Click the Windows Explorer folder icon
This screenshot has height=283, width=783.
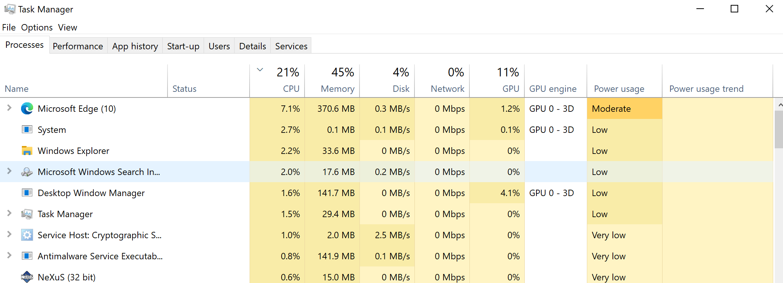(26, 151)
